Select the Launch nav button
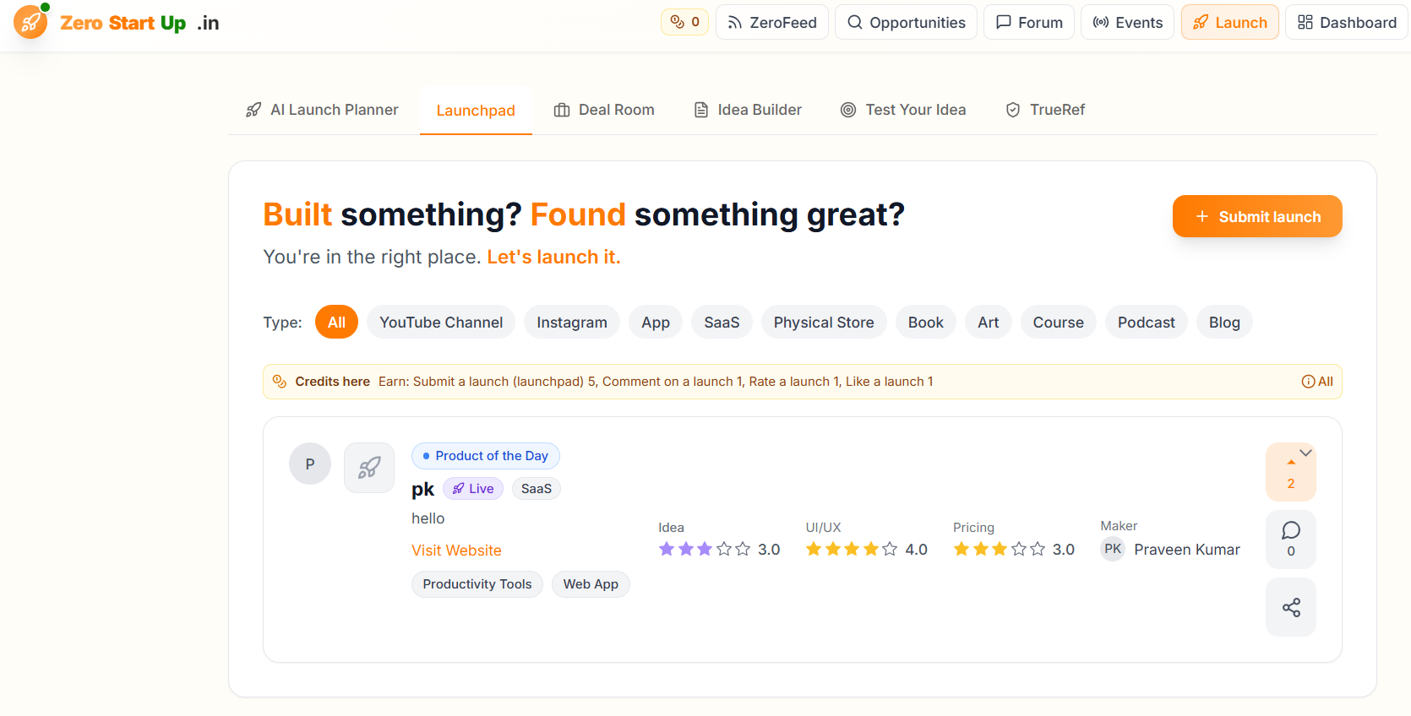 [x=1230, y=22]
